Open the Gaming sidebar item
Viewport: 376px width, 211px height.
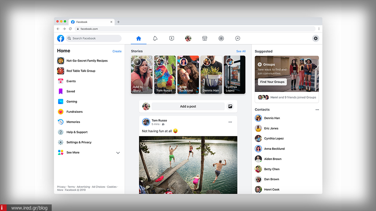[x=72, y=101]
